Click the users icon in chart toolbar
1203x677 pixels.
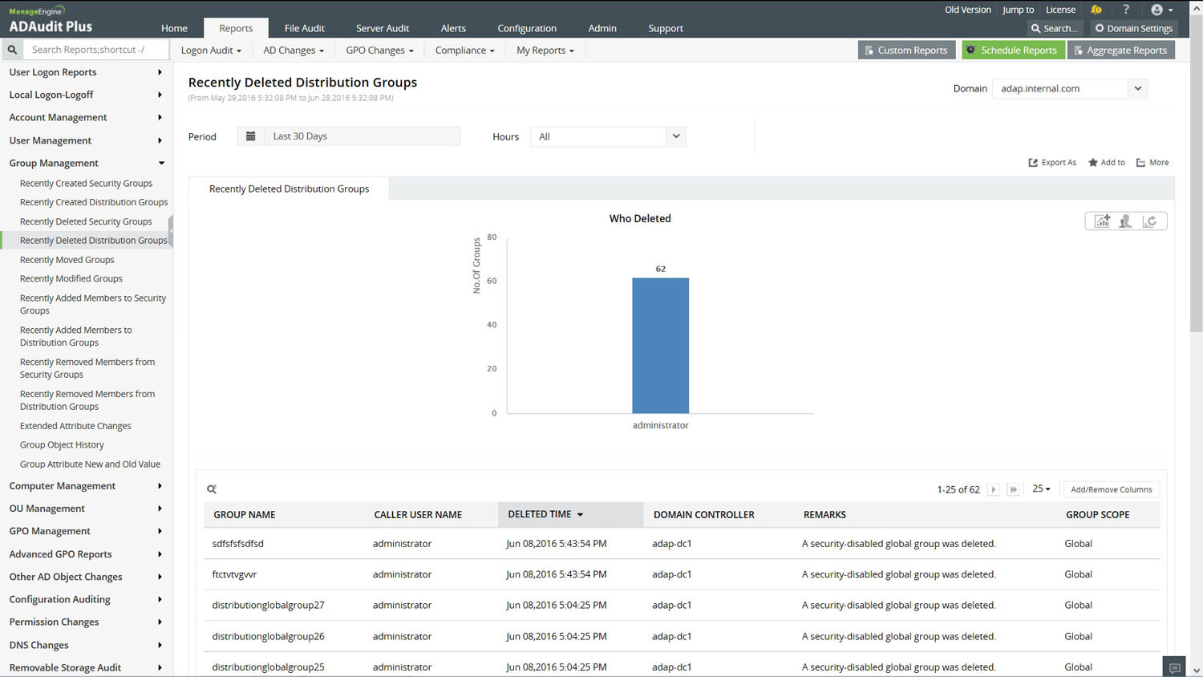click(x=1125, y=221)
